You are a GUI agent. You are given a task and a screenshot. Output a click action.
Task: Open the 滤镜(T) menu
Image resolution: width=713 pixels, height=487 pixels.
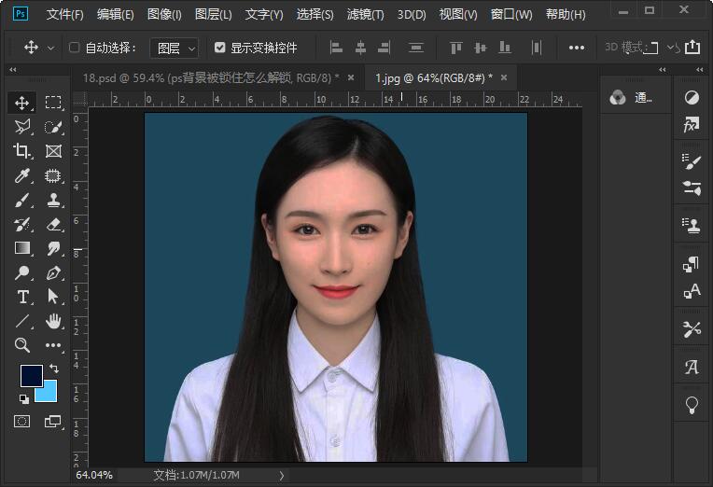point(365,15)
